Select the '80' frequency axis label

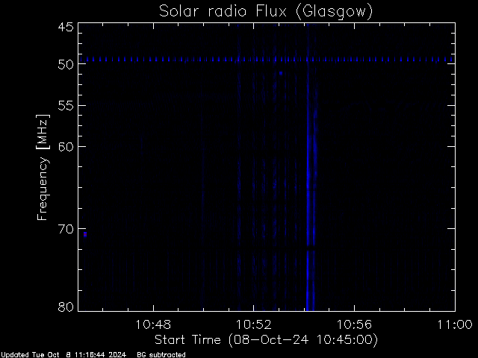66,307
